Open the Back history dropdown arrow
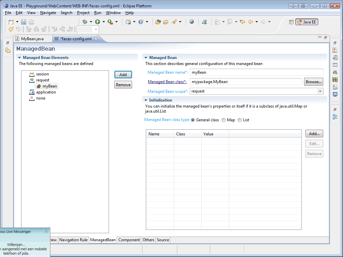 point(256,22)
